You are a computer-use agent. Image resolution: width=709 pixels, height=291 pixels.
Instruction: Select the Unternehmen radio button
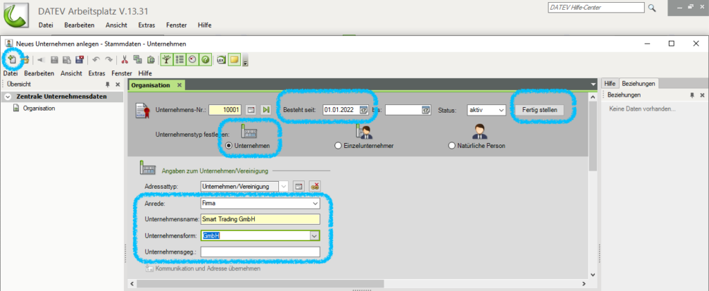click(x=228, y=146)
